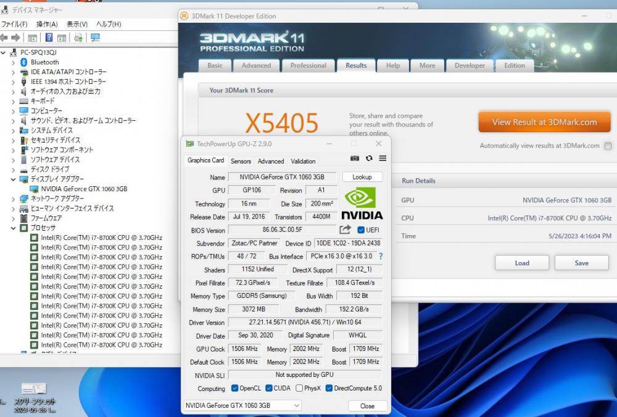Click the GPU-Z refresh icon

click(x=369, y=158)
